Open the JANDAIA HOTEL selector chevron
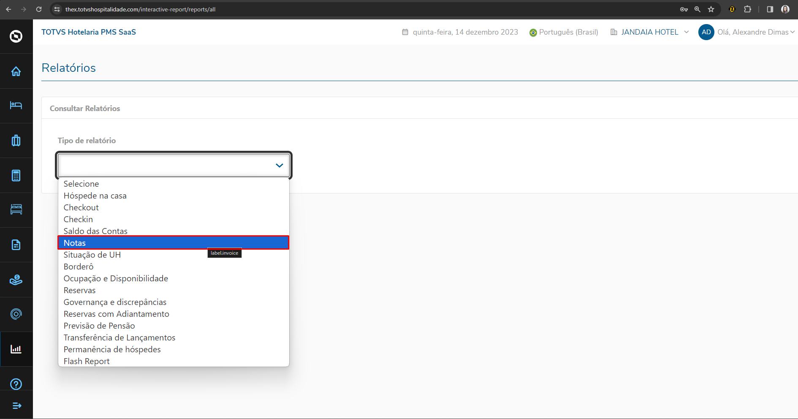Viewport: 798px width, 419px height. click(687, 32)
